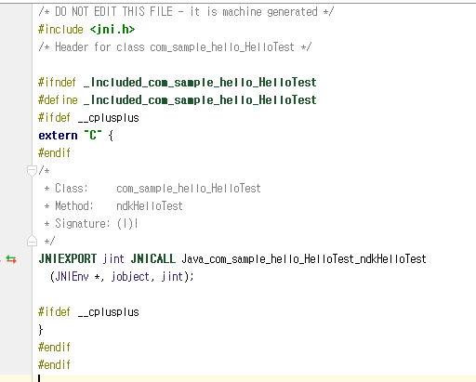Image resolution: width=476 pixels, height=382 pixels.
Task: Click the 'Signature: (I)I' comment line
Action: [91, 223]
